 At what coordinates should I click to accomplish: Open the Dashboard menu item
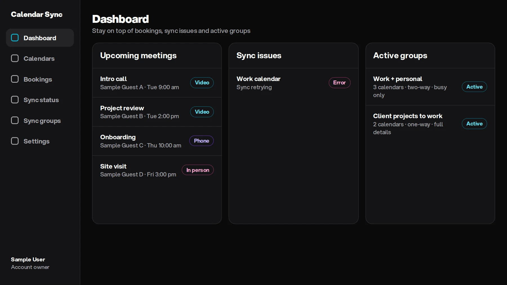click(40, 38)
